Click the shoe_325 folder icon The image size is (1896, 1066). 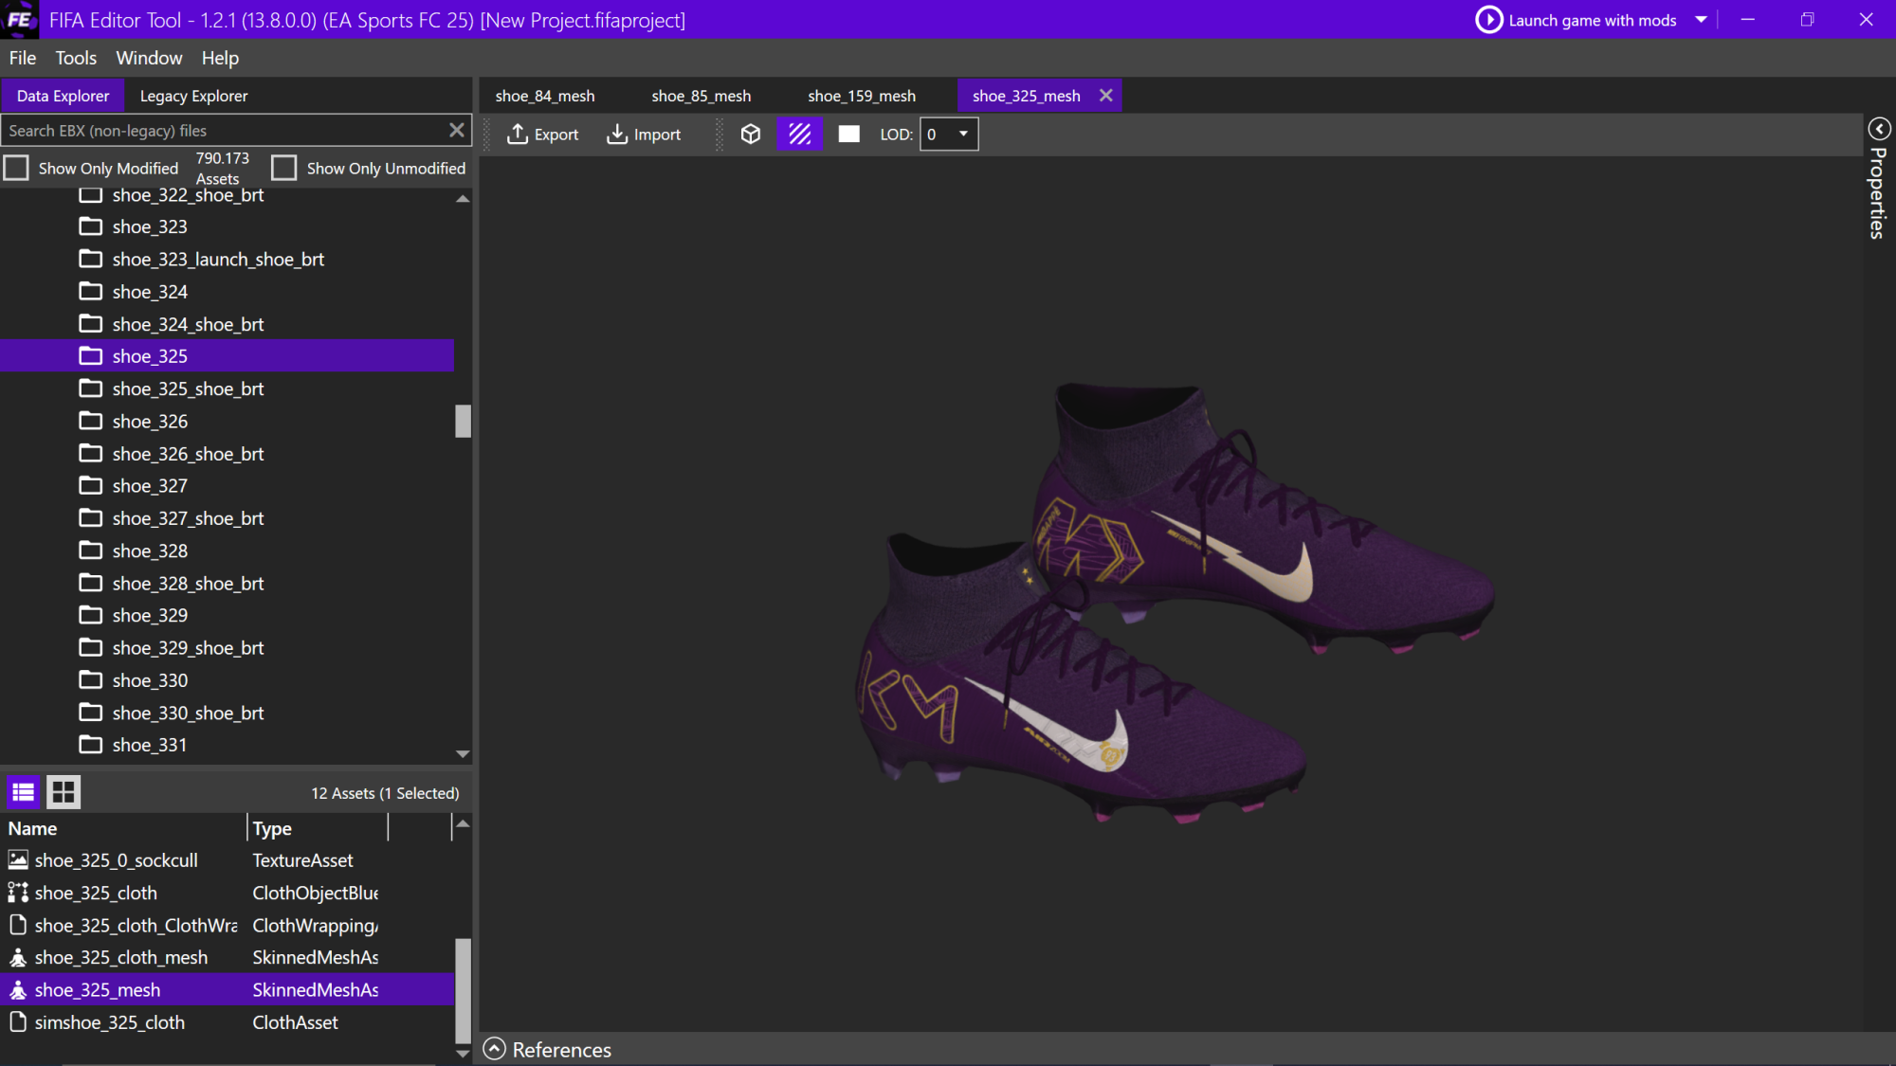(x=91, y=356)
